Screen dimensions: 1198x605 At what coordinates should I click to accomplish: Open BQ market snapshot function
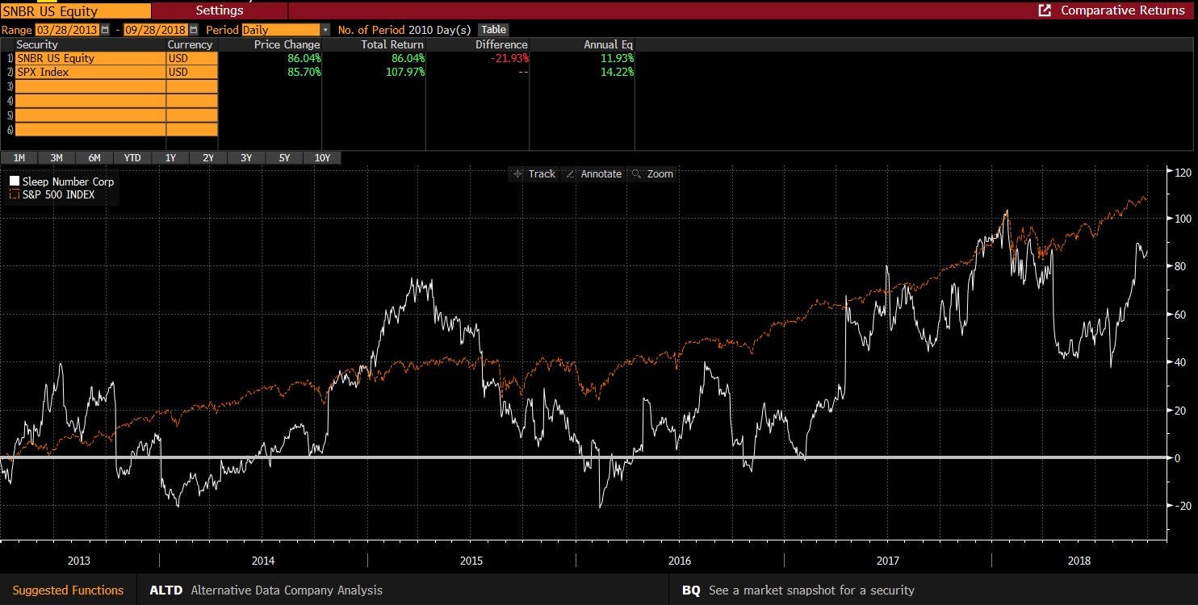(798, 590)
